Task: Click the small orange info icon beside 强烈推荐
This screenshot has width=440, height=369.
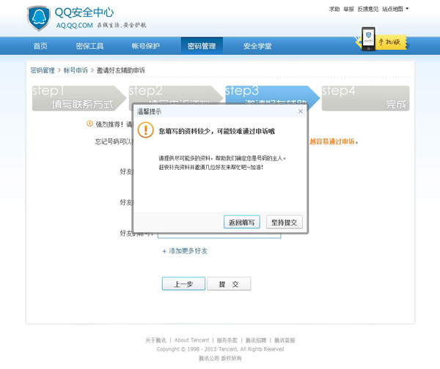Action: point(89,124)
